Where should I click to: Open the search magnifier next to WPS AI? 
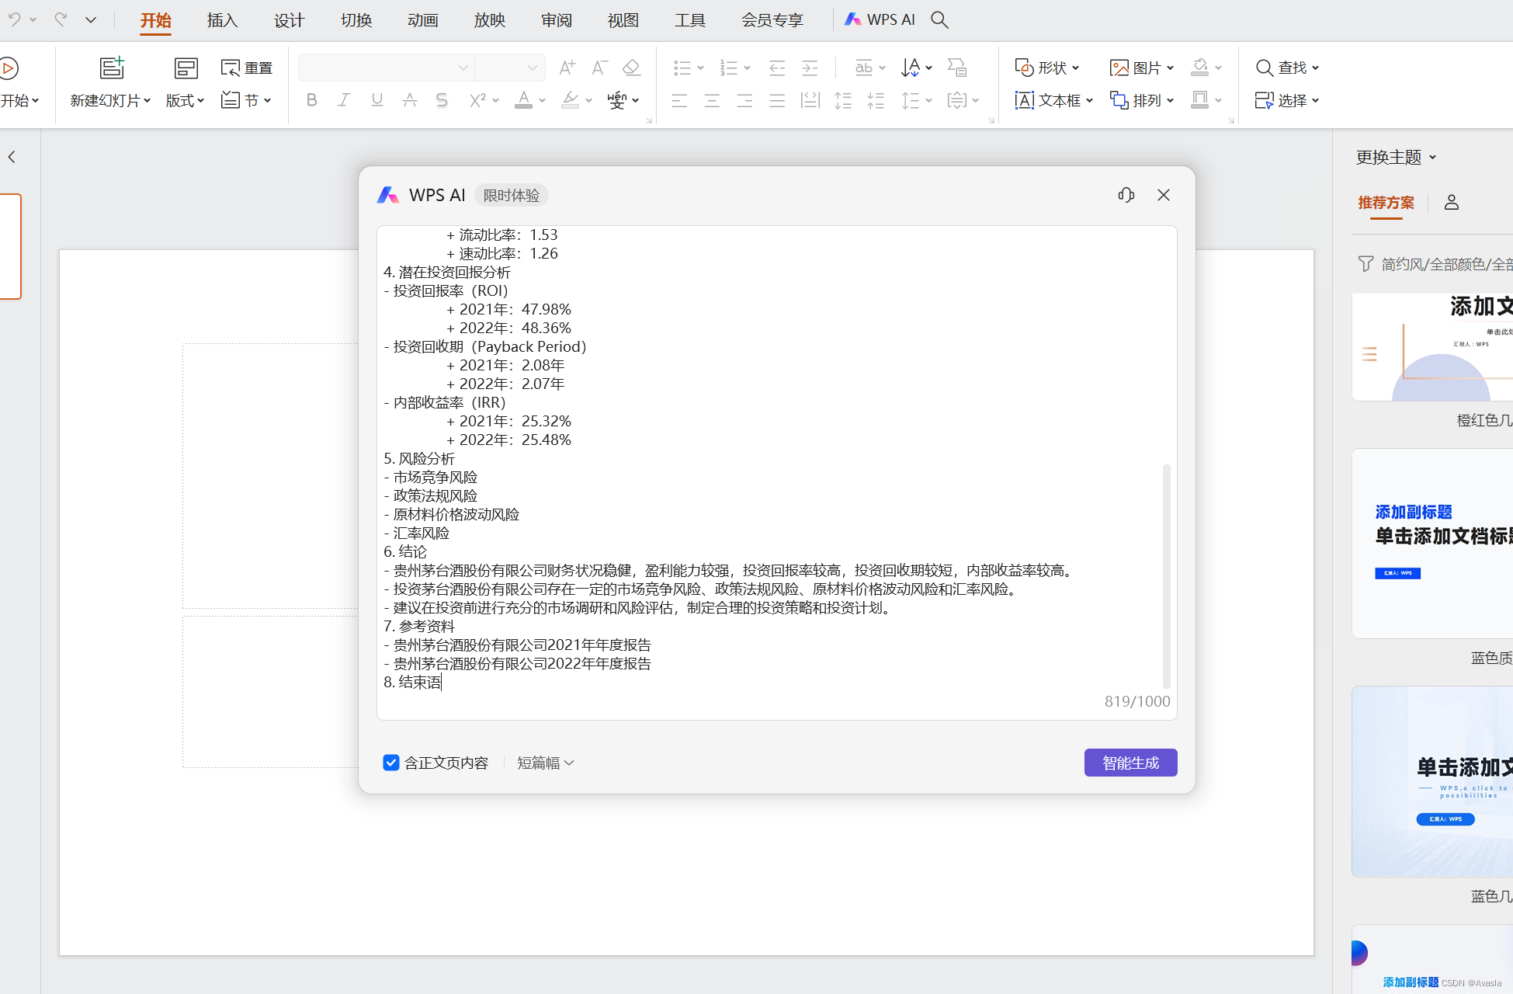[939, 19]
